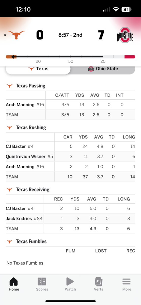This screenshot has width=141, height=305.
Task: Tap the Texas Longhorns logo in scoreboard
Action: pos(16,35)
